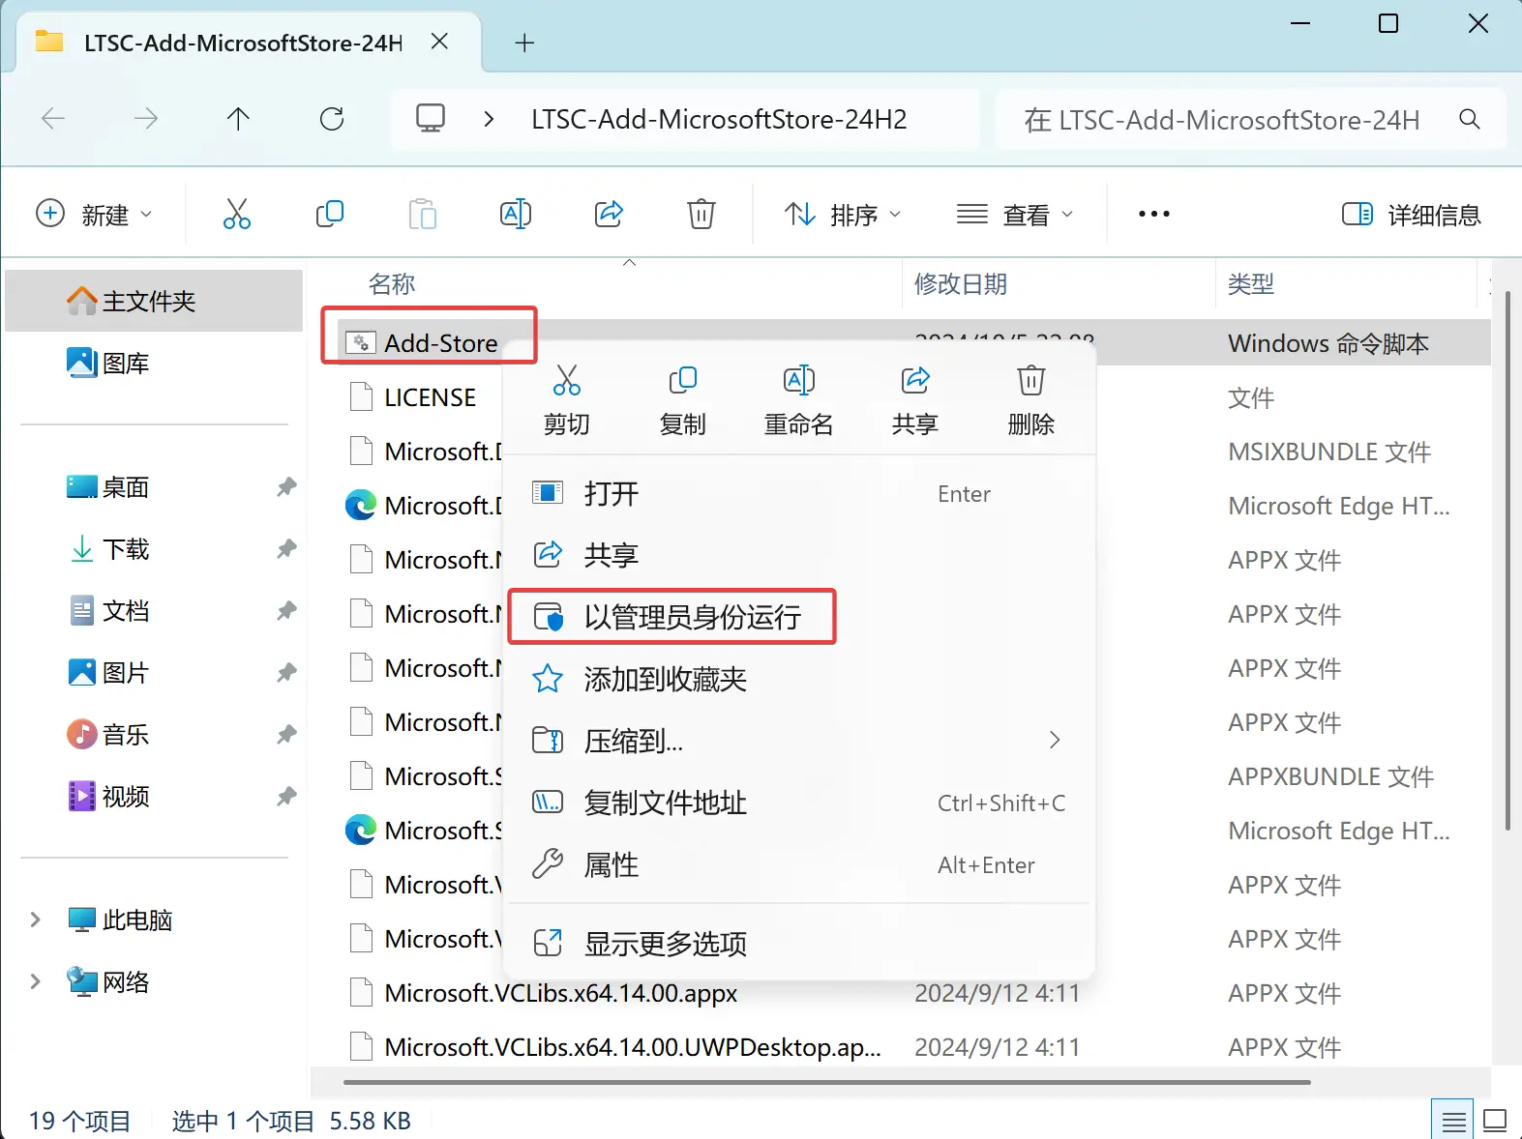The height and width of the screenshot is (1139, 1522).
Task: Click the vertical scrollbar of the file list
Action: 1507,561
